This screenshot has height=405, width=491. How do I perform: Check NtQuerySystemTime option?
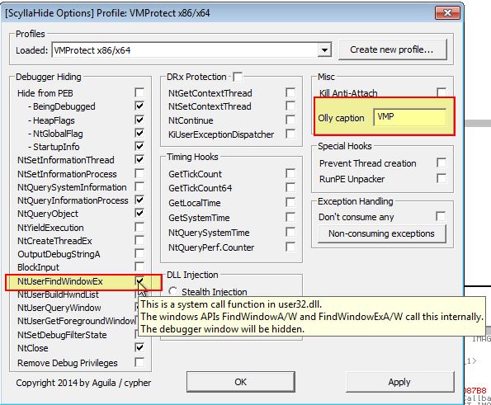point(290,233)
